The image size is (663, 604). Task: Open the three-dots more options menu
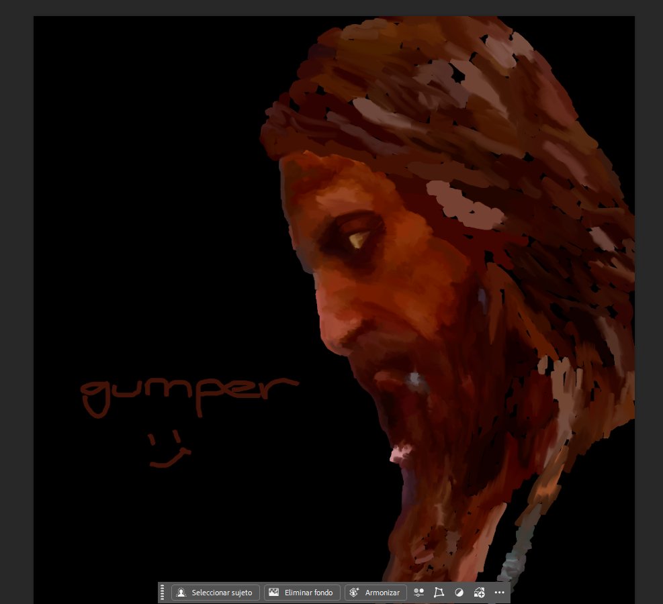(499, 593)
